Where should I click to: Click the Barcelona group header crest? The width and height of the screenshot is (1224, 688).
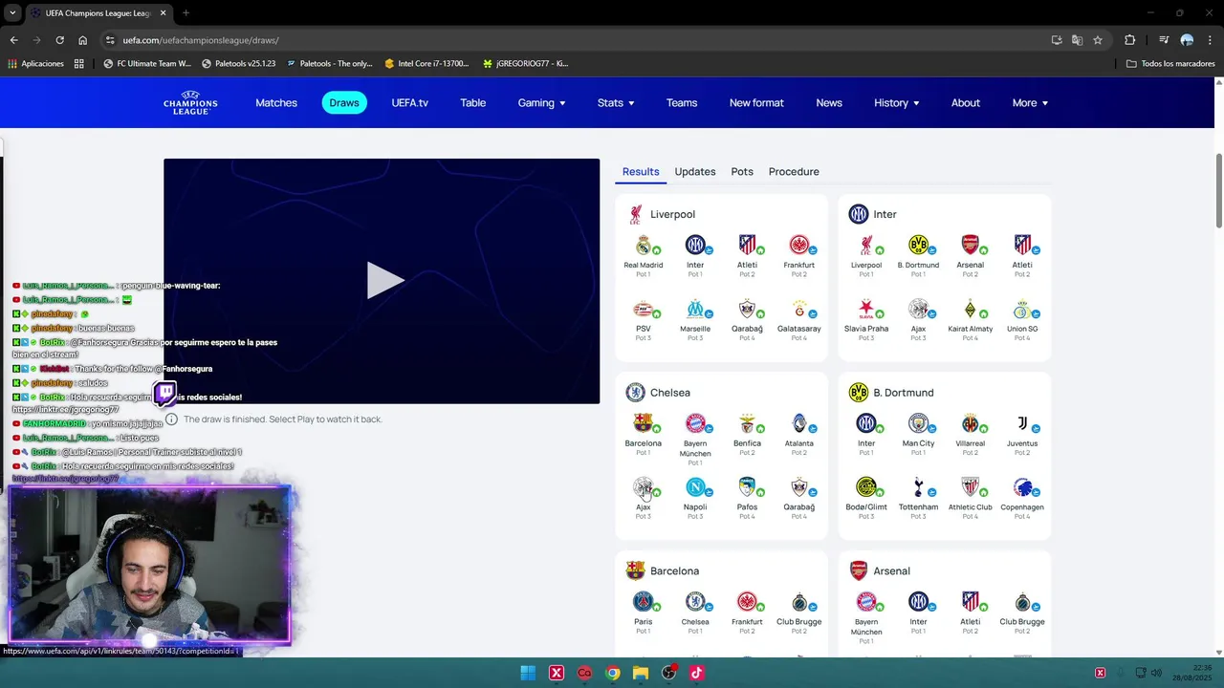[635, 570]
